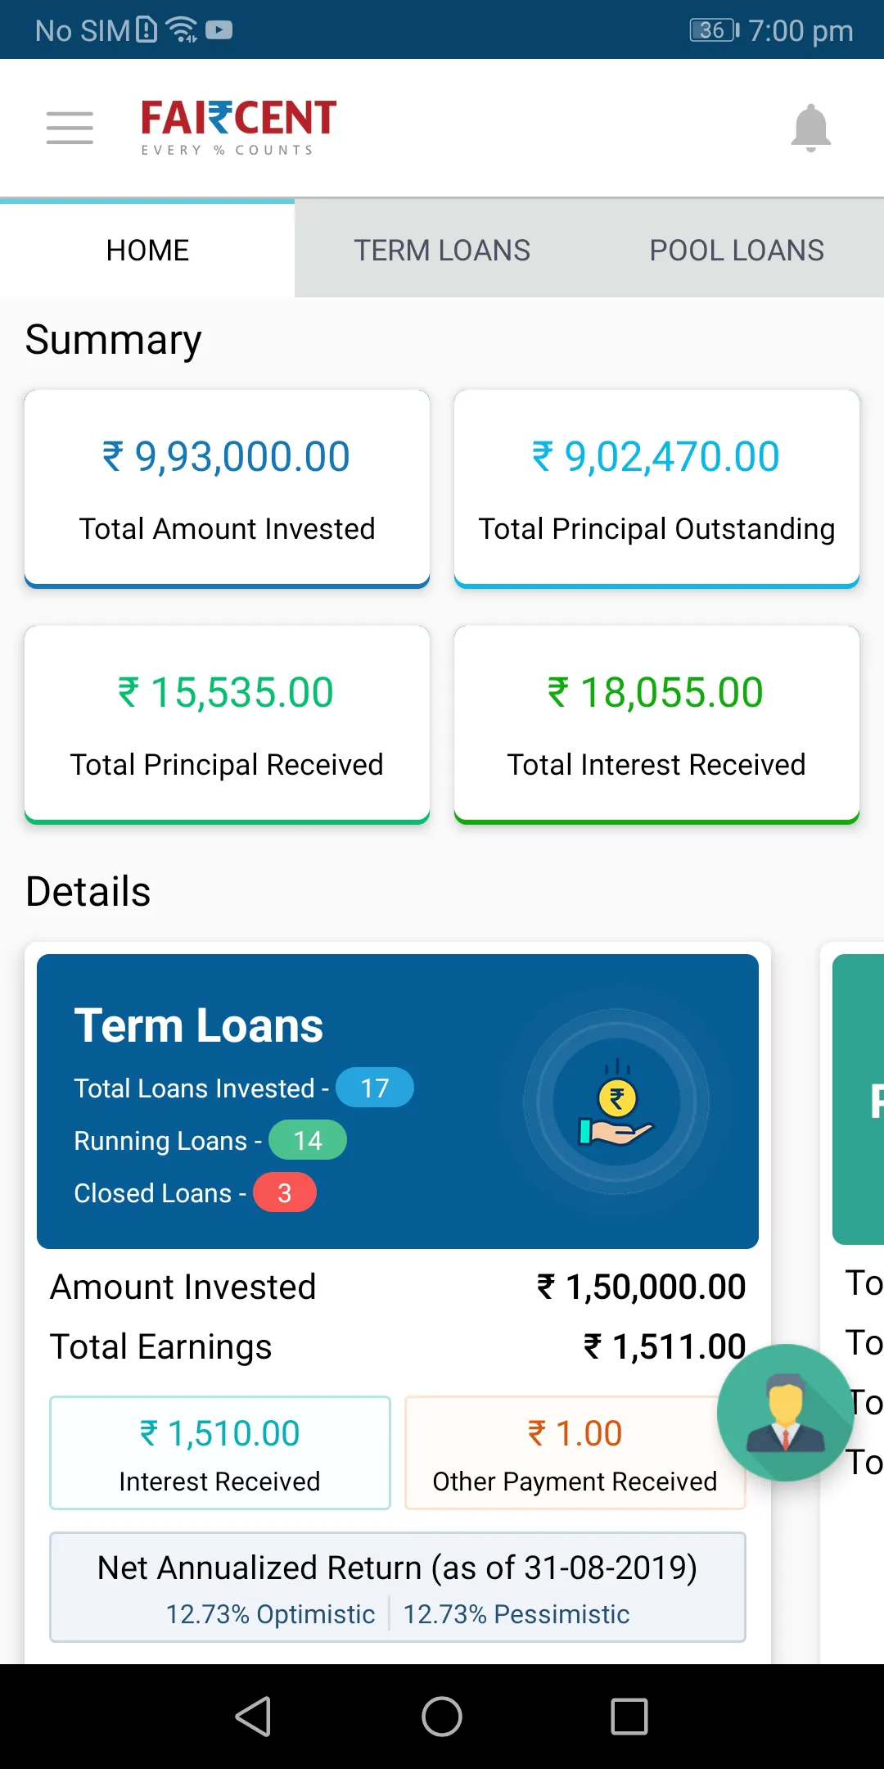This screenshot has width=884, height=1769.
Task: Tap the Total Loans Invested count badge
Action: click(x=375, y=1088)
